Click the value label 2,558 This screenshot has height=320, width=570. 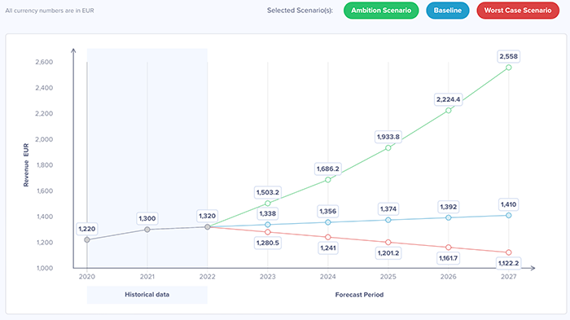pos(509,56)
